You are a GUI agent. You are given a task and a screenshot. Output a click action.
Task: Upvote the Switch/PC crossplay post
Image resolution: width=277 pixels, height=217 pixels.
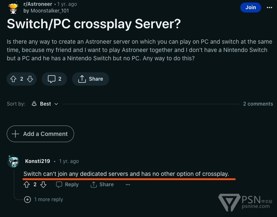(x=13, y=79)
